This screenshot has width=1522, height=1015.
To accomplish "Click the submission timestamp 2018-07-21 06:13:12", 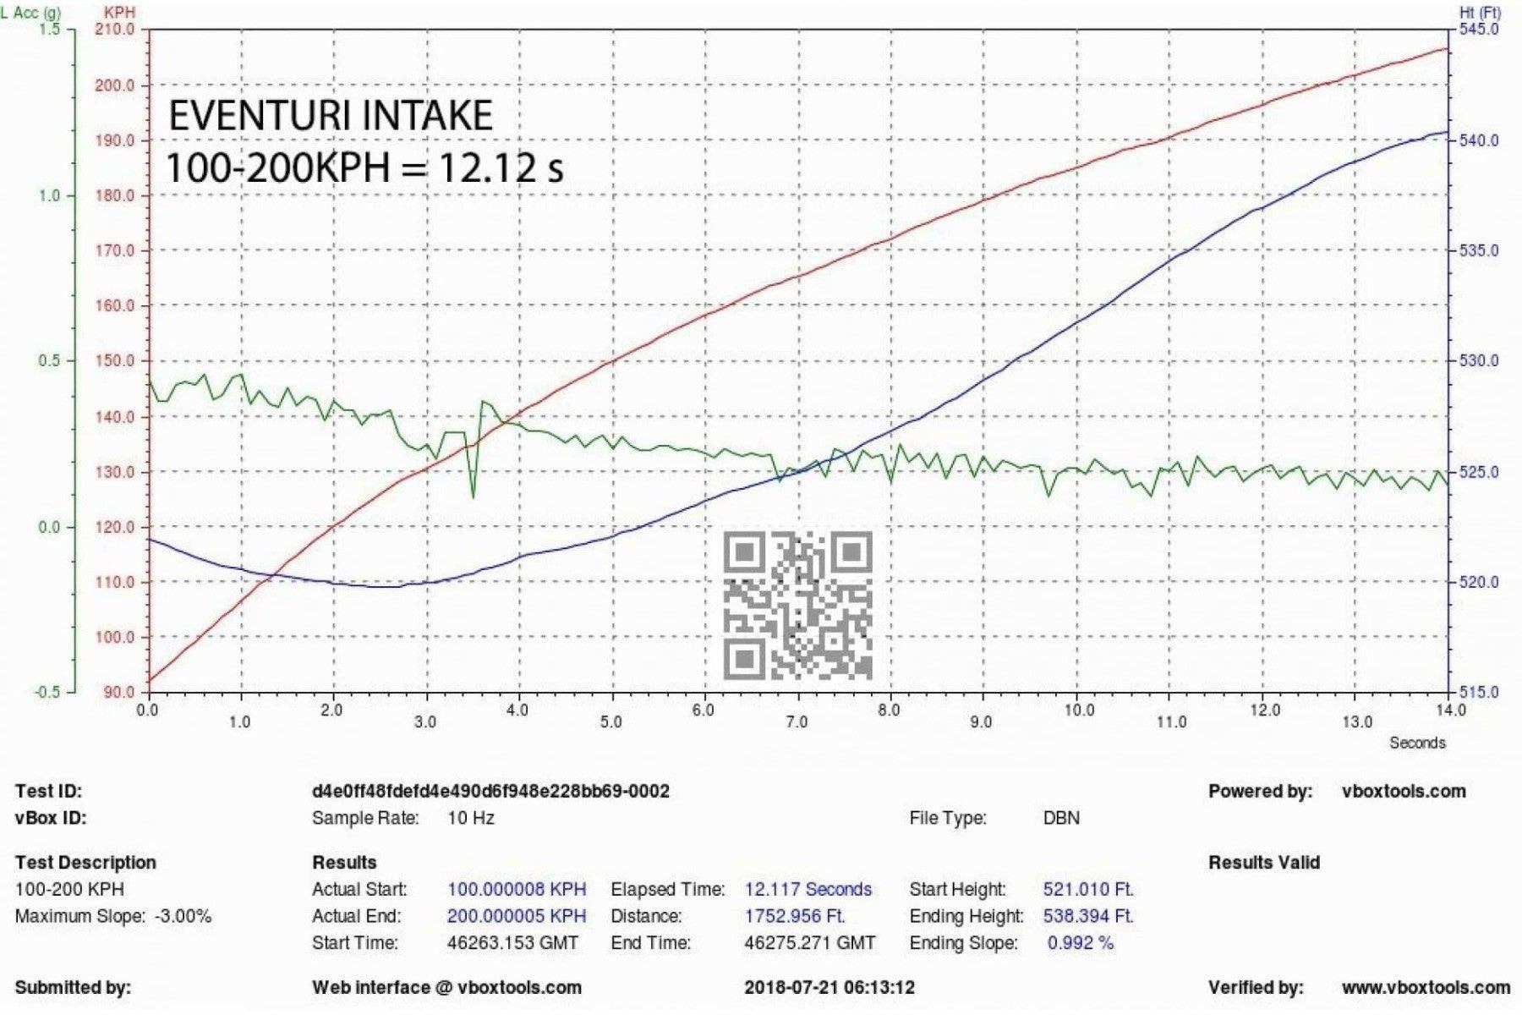I will tap(829, 987).
